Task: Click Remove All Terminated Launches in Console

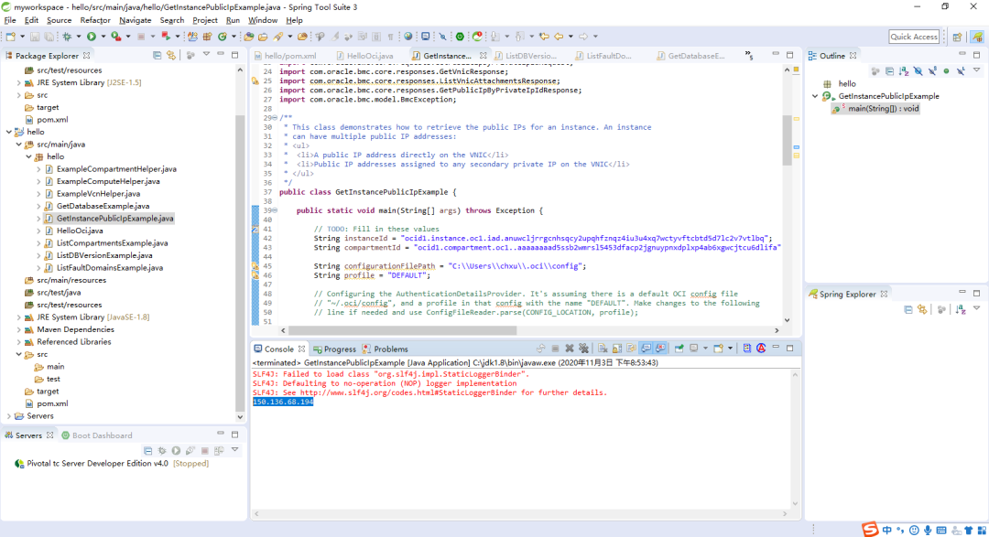Action: tap(584, 349)
